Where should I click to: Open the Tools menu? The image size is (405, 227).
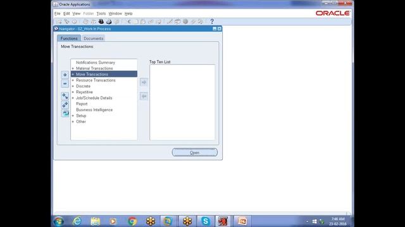coord(101,14)
